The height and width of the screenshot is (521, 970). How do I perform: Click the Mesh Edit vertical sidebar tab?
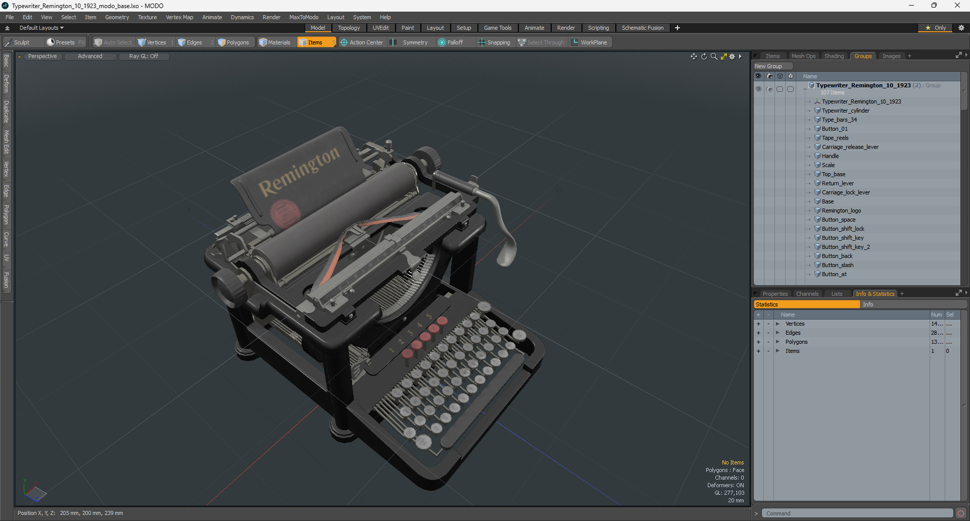pyautogui.click(x=6, y=142)
